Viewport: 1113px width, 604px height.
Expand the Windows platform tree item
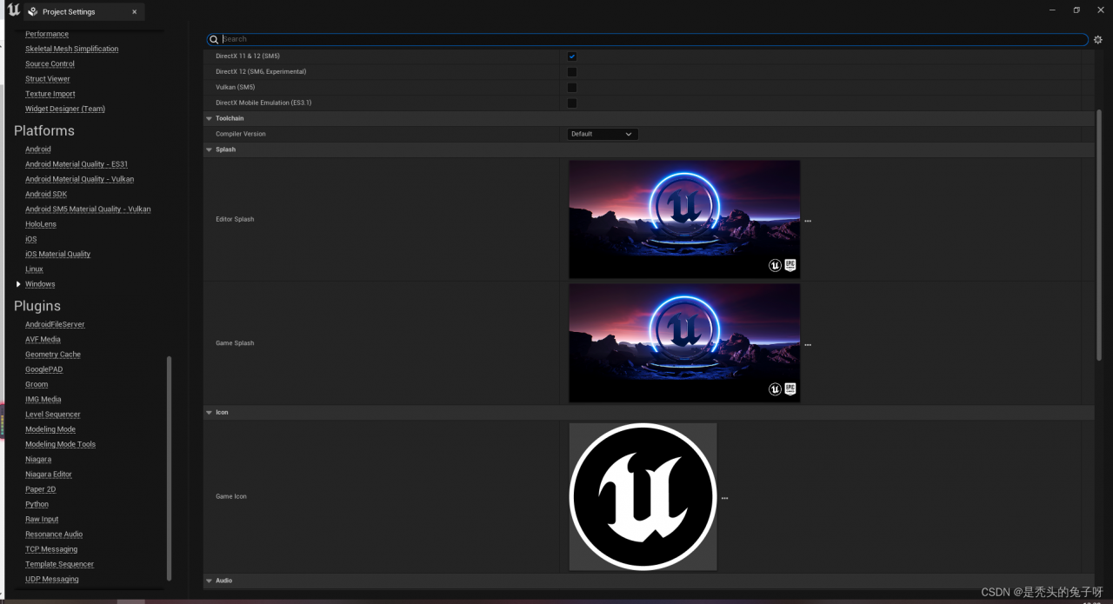(x=18, y=284)
